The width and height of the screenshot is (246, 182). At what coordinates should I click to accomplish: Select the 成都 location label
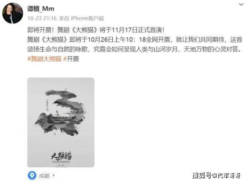pyautogui.click(x=44, y=176)
